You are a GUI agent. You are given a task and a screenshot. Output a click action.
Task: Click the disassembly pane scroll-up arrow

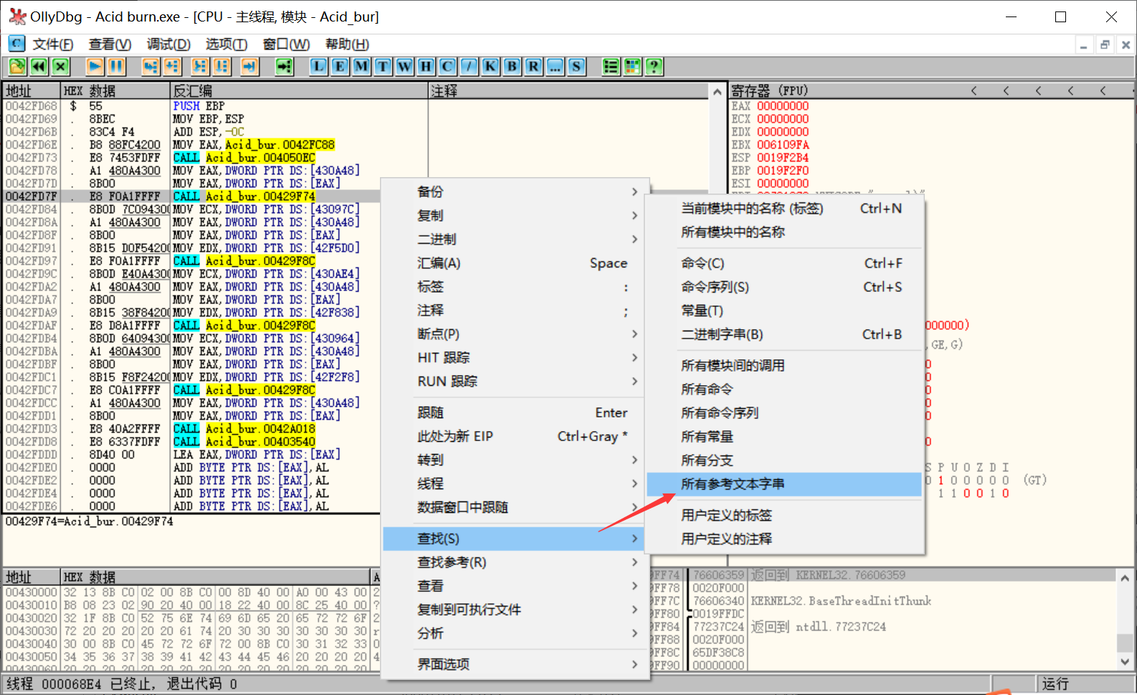coord(718,91)
